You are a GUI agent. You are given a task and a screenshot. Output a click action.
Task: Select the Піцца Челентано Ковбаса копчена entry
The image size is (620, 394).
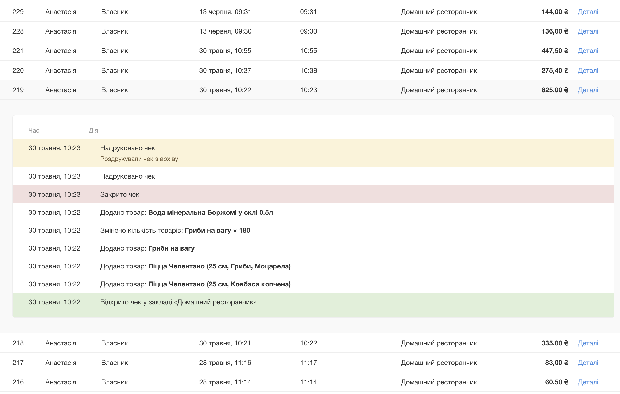[x=195, y=284]
